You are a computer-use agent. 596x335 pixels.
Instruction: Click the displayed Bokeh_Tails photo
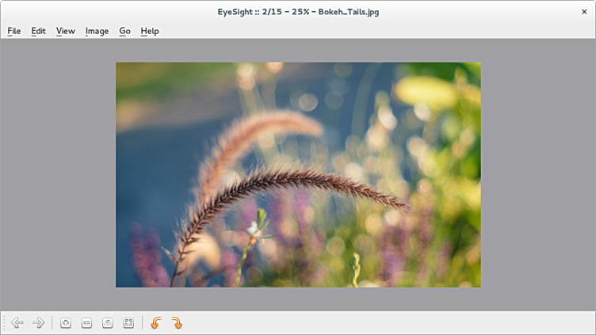tap(298, 174)
